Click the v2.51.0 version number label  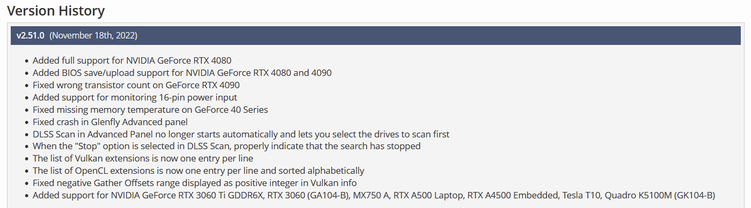tap(31, 36)
